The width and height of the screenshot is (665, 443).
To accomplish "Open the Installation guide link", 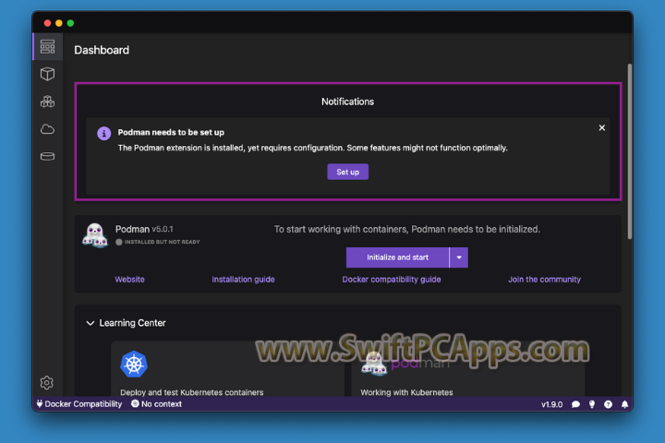I will pyautogui.click(x=243, y=280).
